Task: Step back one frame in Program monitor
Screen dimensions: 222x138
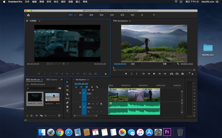Action: coord(149,74)
